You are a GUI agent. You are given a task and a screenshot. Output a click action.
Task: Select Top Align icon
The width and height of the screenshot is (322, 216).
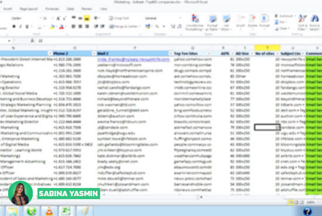tap(74, 18)
